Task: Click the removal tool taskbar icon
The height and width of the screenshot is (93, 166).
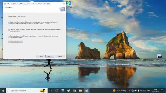Action: [86, 91]
